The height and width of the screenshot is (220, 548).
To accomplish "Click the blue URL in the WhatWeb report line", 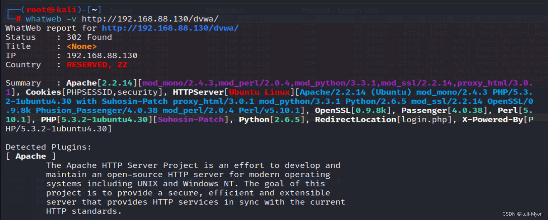I will [x=170, y=28].
